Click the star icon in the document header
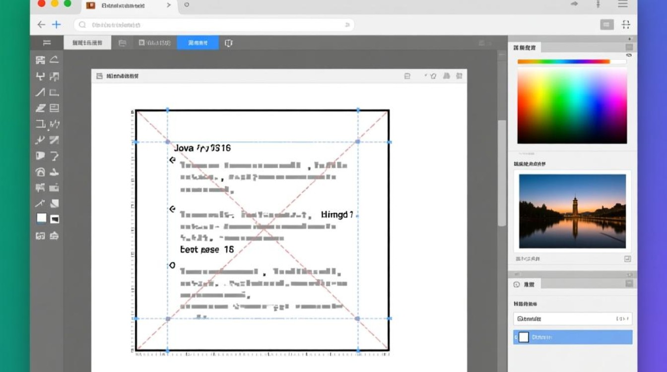667x372 pixels. click(433, 76)
